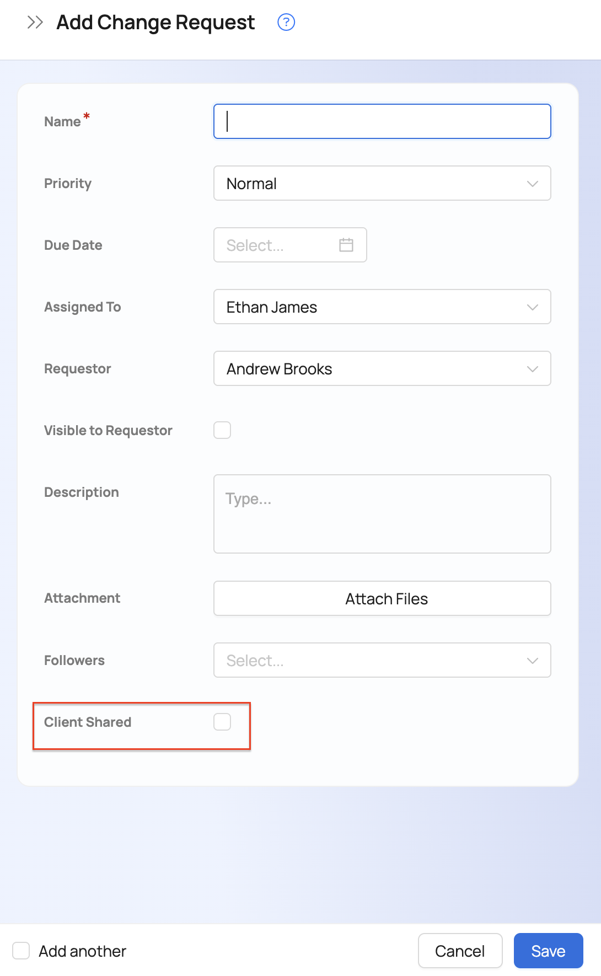Collapse panel with double chevron icon
The image size is (601, 976).
click(x=35, y=23)
